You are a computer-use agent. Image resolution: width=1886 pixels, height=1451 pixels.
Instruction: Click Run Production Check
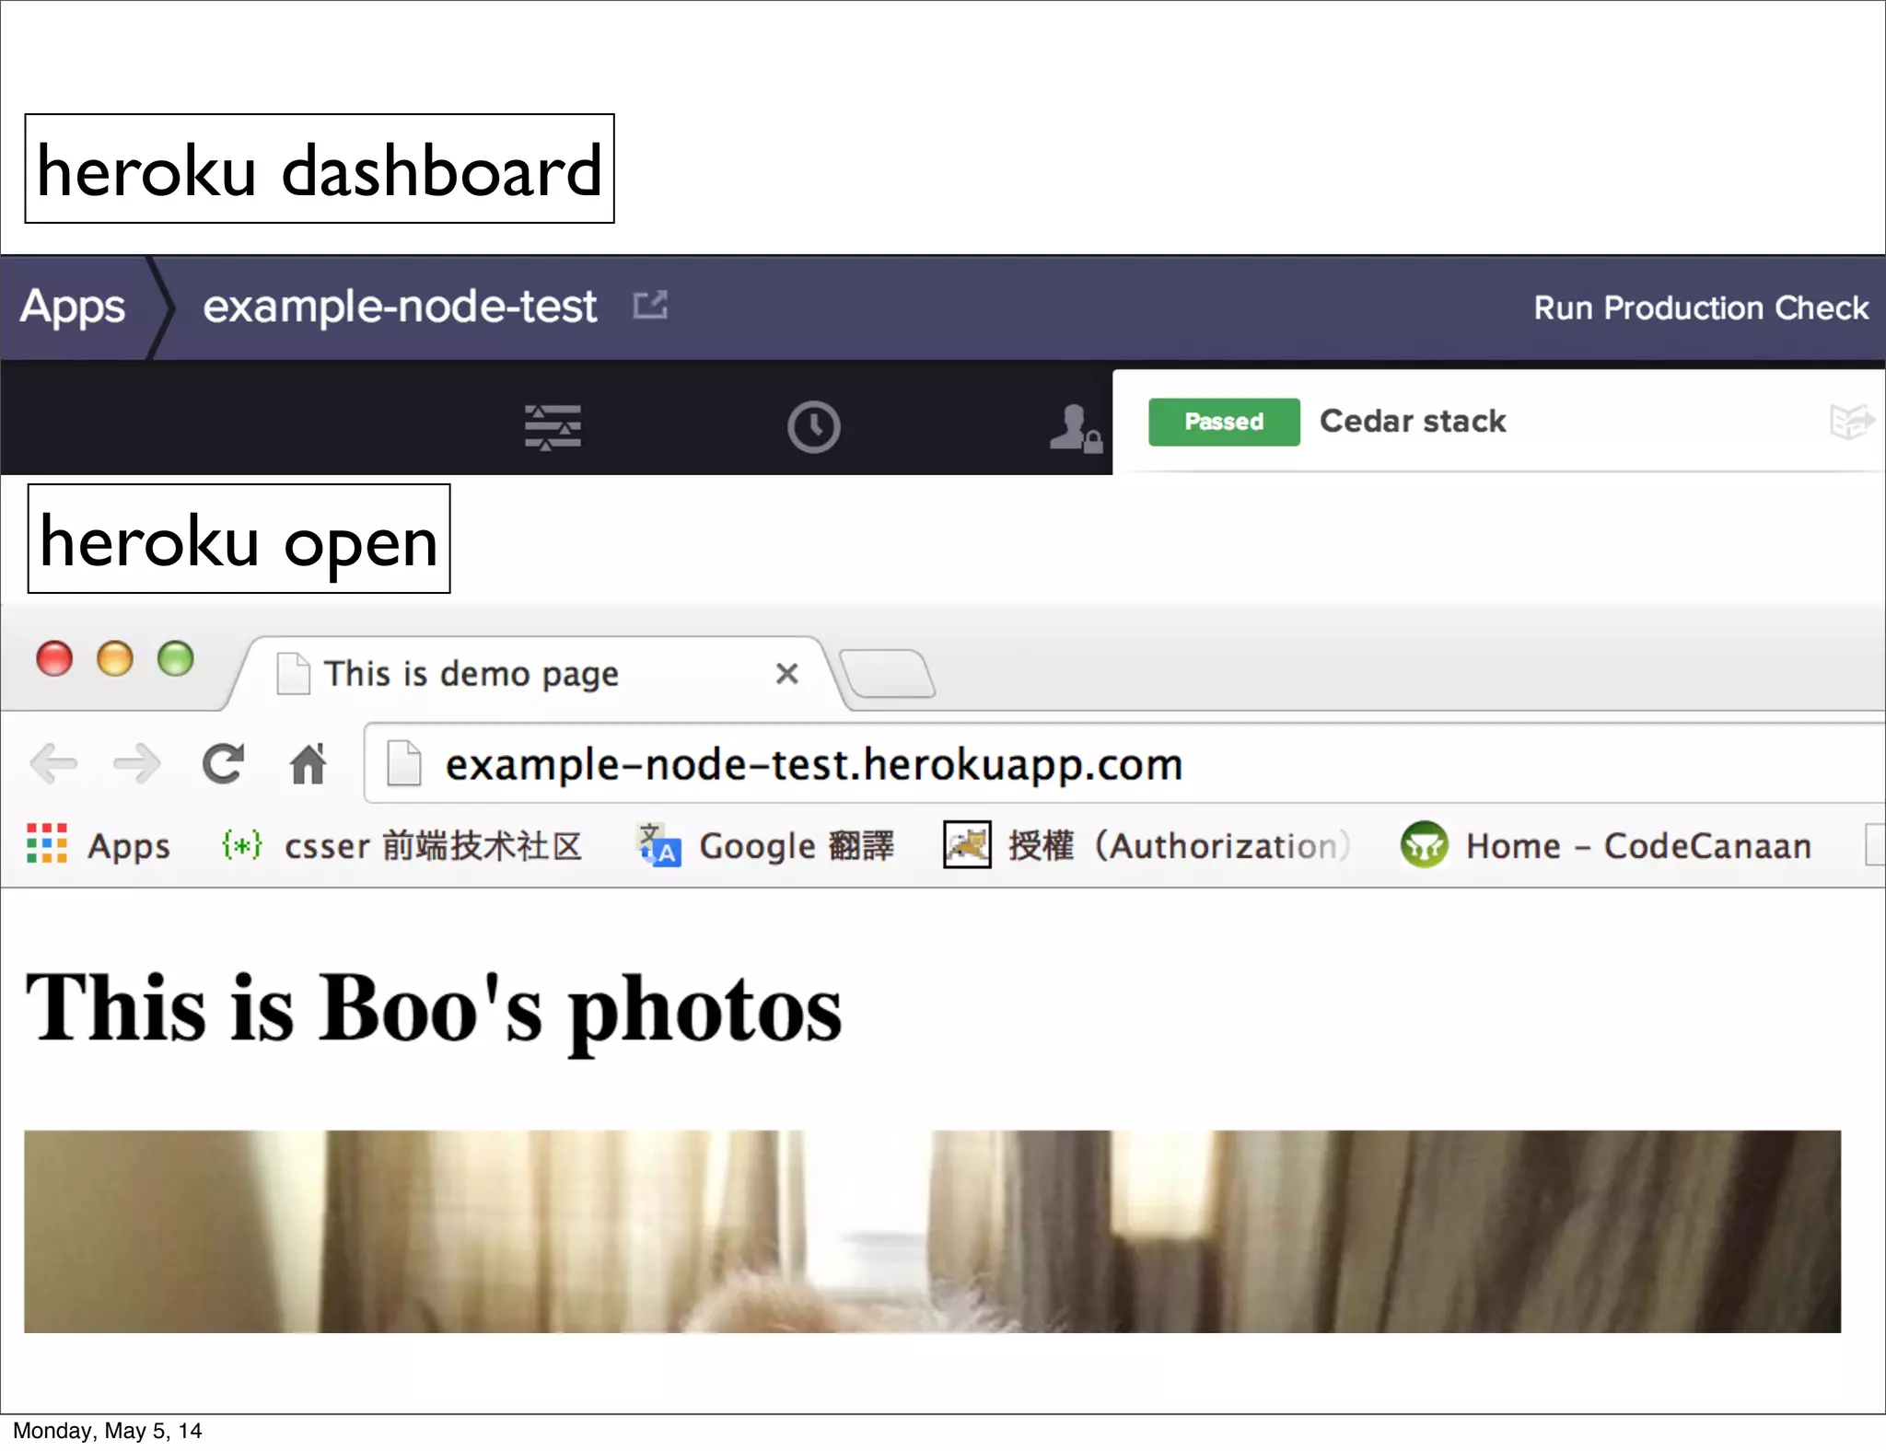pyautogui.click(x=1701, y=308)
